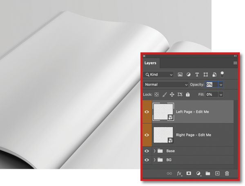
Task: Create new fill or adjustment layer
Action: click(198, 173)
